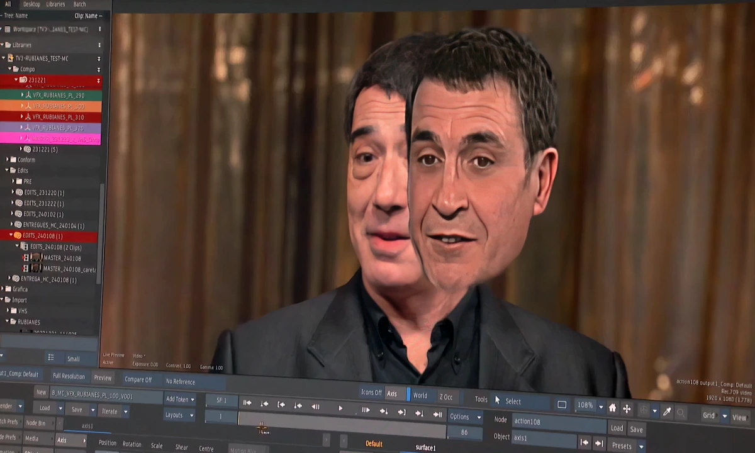
Task: Open the Iterate dropdown arrow
Action: click(126, 411)
